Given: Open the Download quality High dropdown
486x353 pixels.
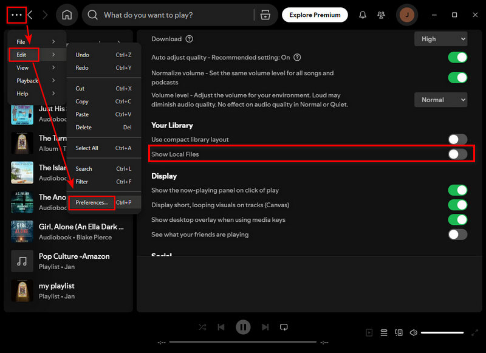Looking at the screenshot, I should pos(441,39).
